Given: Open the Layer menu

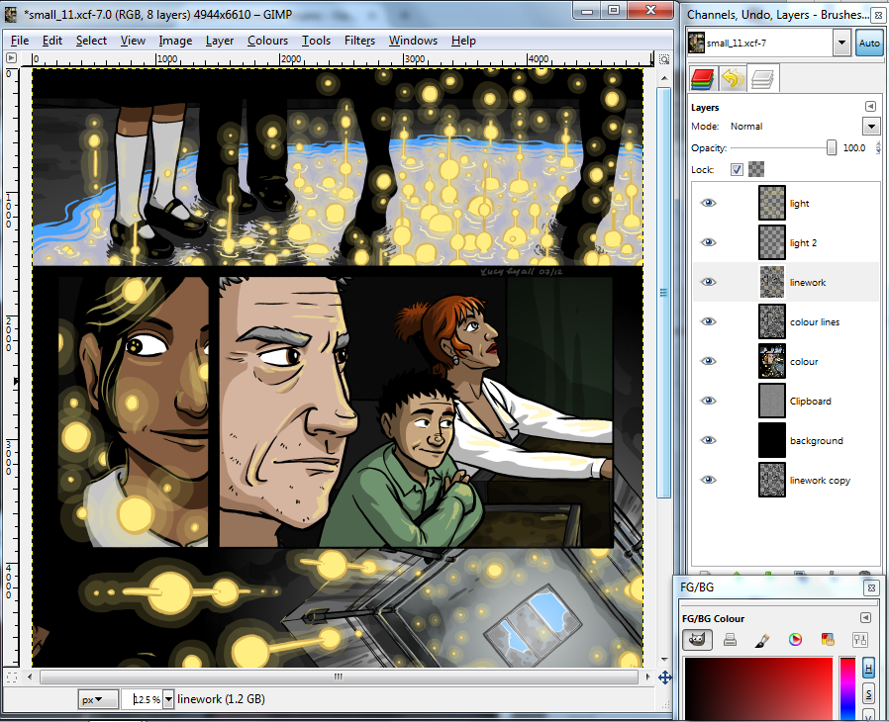Looking at the screenshot, I should point(220,41).
